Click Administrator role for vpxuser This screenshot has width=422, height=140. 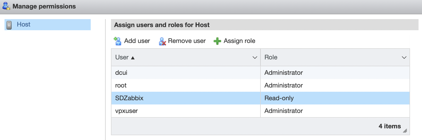[x=283, y=111]
